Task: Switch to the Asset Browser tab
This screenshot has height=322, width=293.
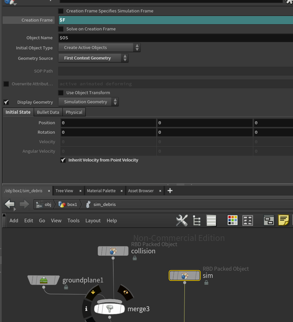Action: tap(141, 191)
